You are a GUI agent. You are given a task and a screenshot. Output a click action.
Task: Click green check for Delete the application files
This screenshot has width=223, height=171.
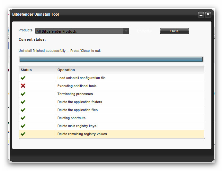coord(23,110)
